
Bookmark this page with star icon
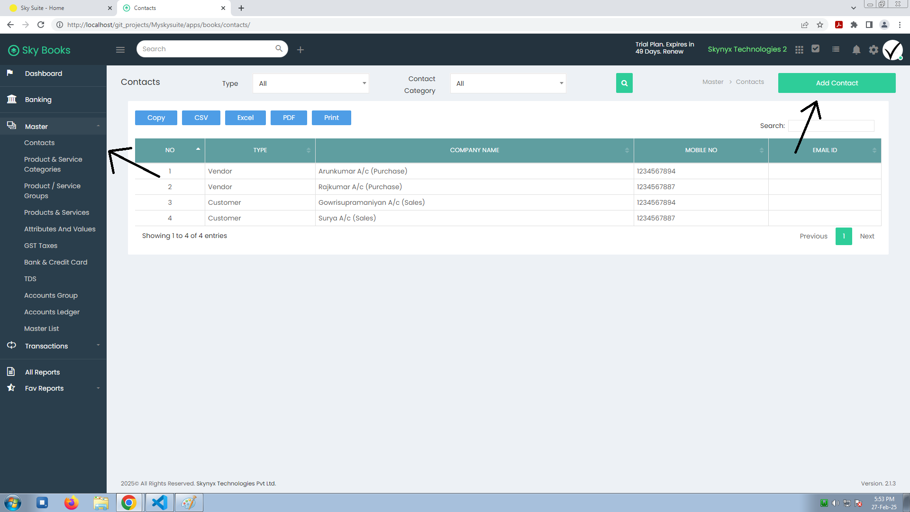pyautogui.click(x=820, y=25)
